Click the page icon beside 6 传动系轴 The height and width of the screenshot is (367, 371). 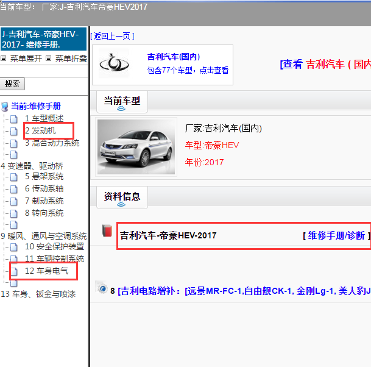tap(14, 189)
